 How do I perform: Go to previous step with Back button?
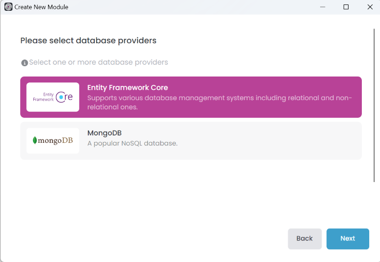tap(304, 238)
